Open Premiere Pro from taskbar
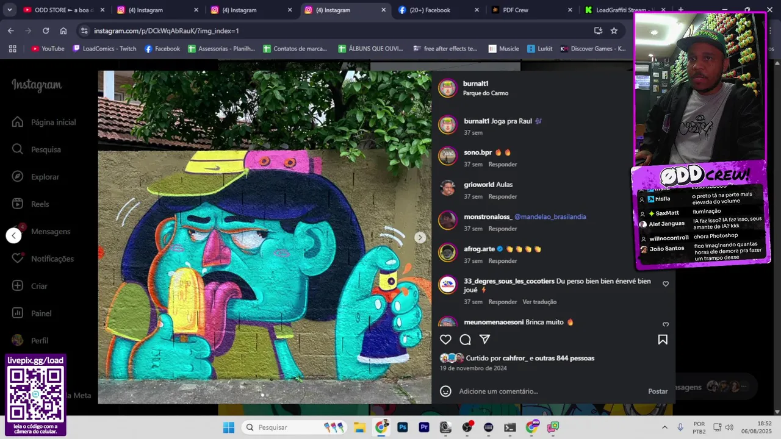The image size is (781, 439). (424, 427)
